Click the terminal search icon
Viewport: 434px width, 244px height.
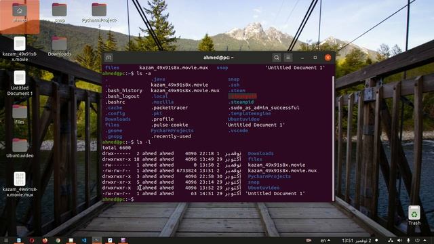coord(276,58)
